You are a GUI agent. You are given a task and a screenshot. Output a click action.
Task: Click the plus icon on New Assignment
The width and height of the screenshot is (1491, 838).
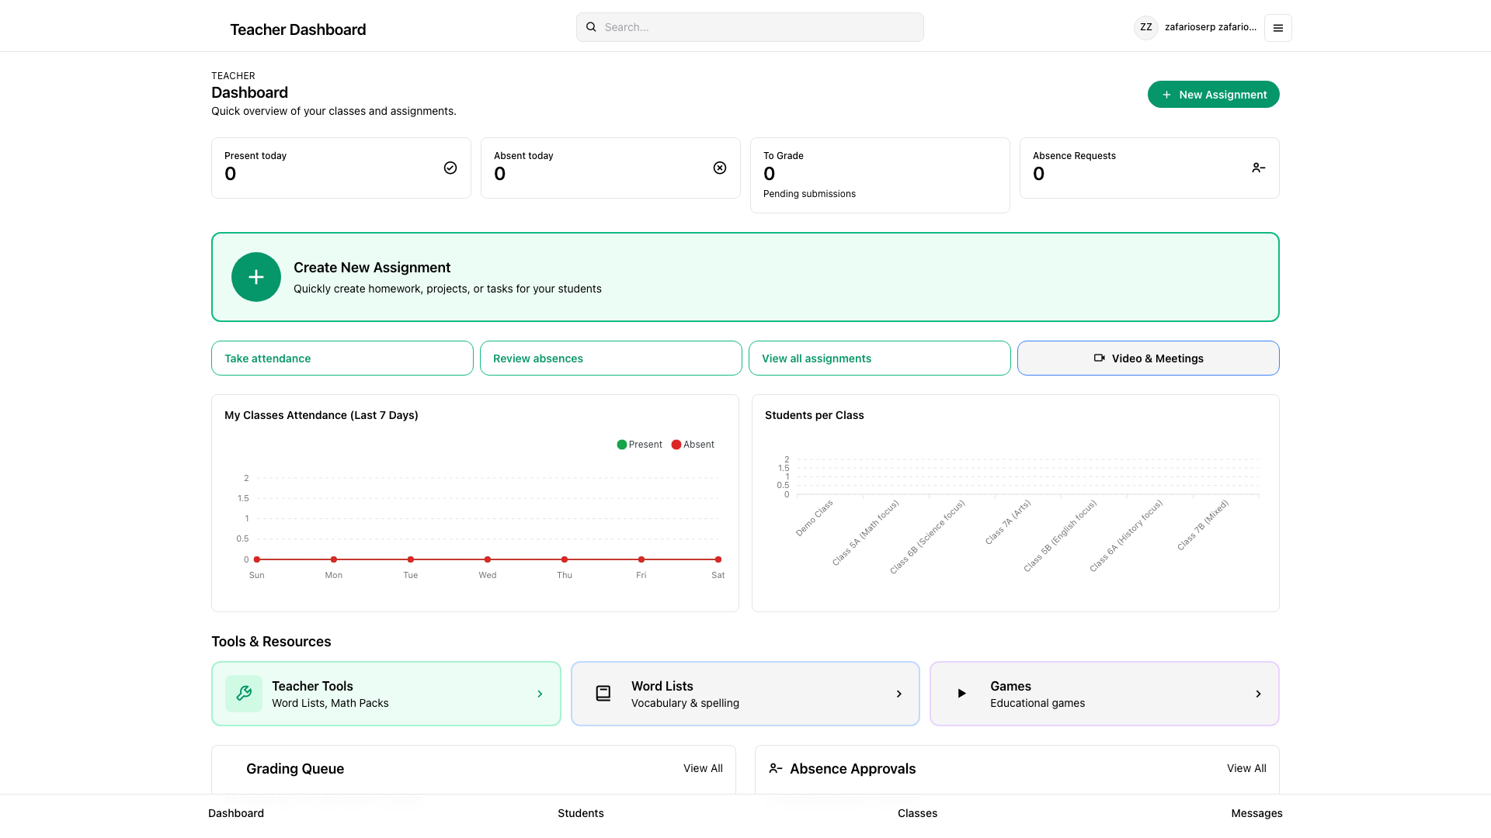click(1166, 95)
